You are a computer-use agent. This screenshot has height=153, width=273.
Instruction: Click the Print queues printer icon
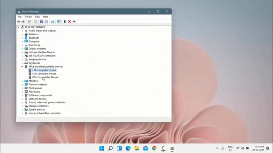click(26, 88)
